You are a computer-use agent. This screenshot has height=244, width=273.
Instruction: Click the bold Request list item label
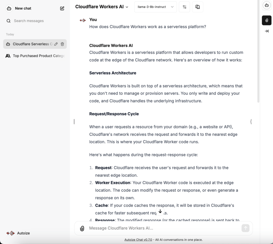[x=103, y=168]
